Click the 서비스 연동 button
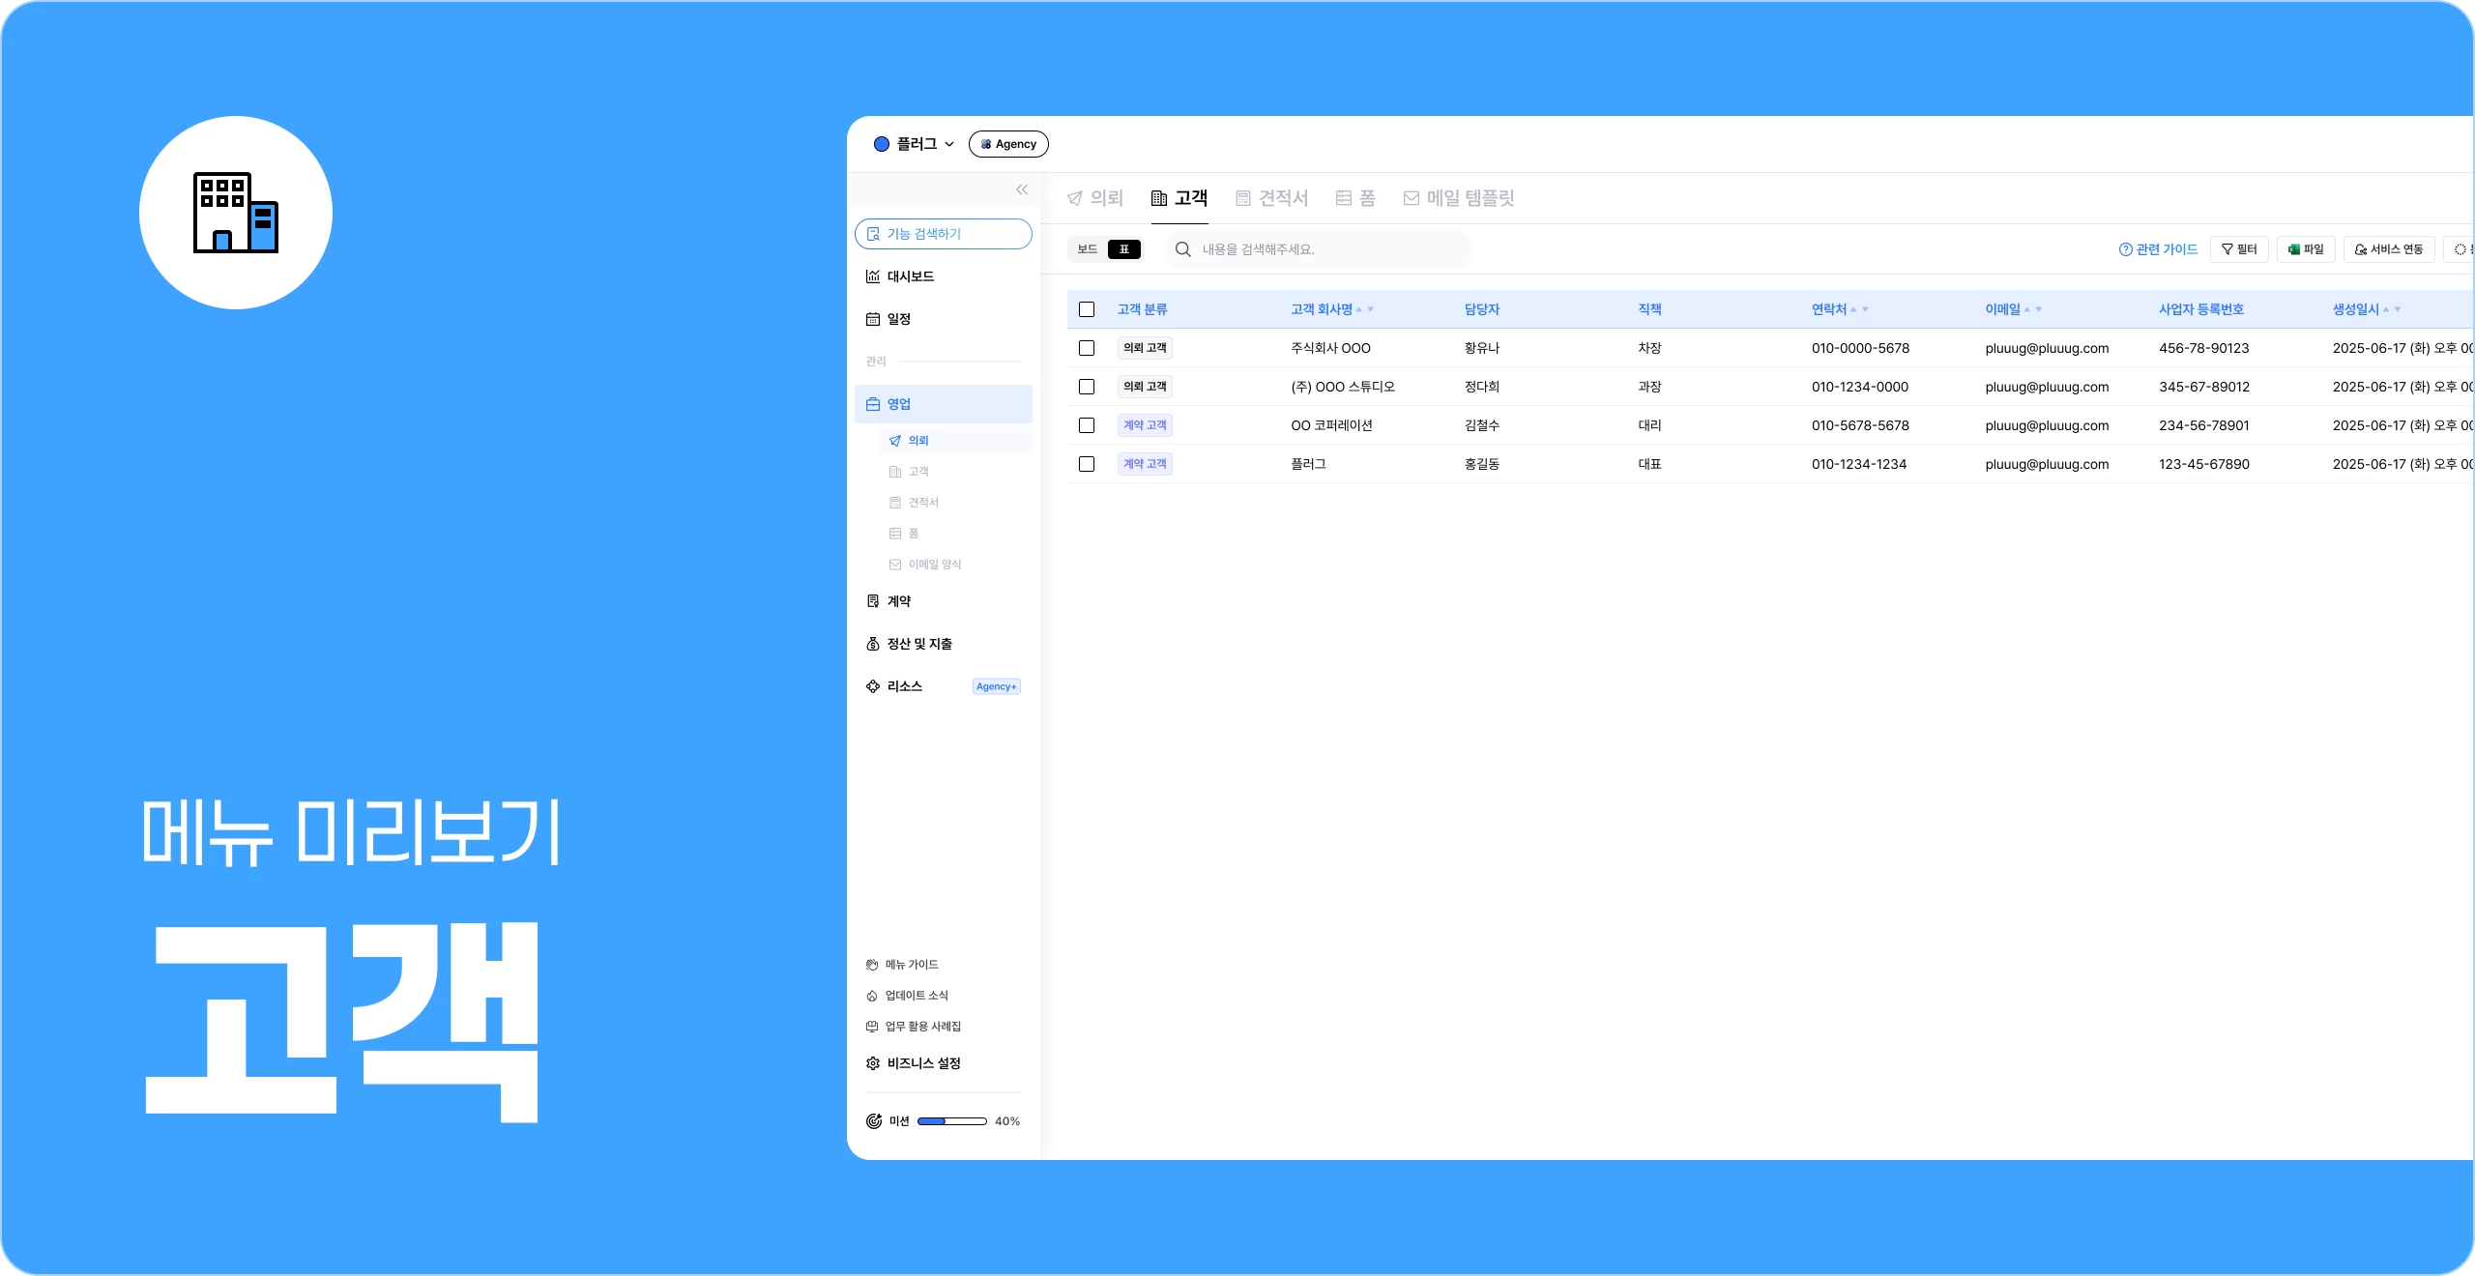 point(2388,249)
